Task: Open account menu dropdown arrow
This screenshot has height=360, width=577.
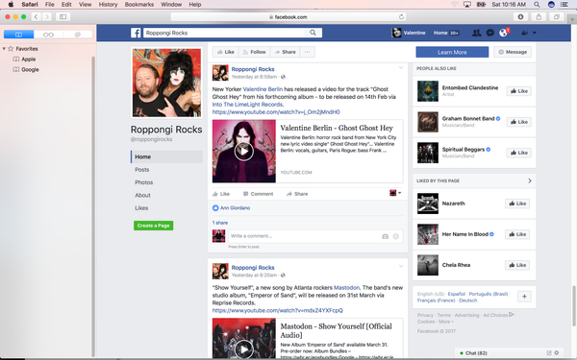Action: (535, 33)
